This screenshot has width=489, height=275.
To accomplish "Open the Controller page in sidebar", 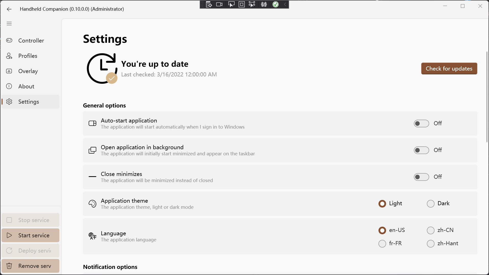I will (x=31, y=40).
